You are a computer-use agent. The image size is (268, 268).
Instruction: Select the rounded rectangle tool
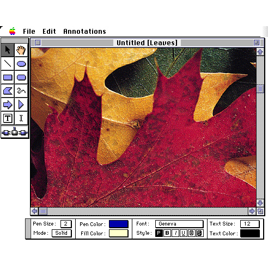21,77
